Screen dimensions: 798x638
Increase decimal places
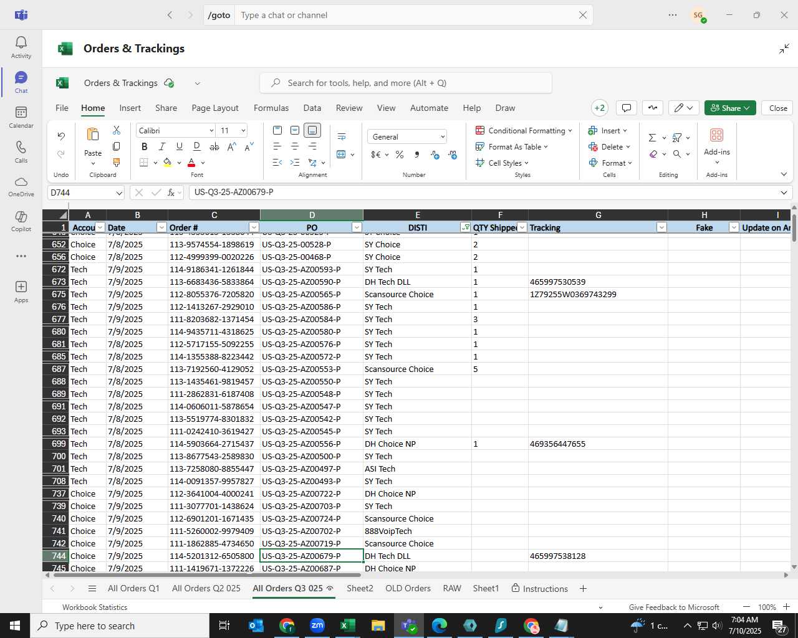coord(435,155)
